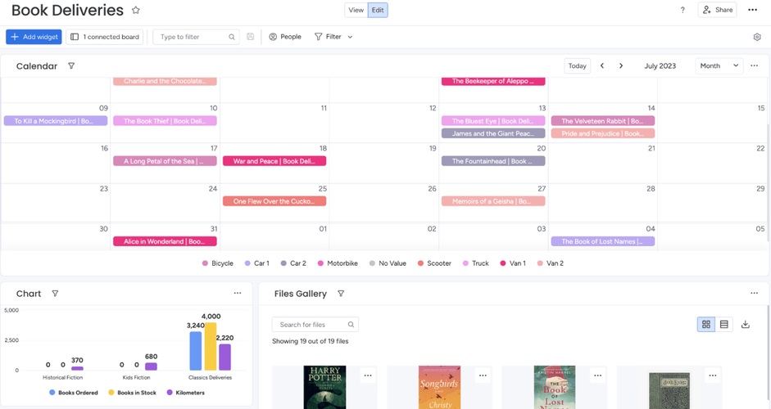This screenshot has height=409, width=771.
Task: Go to the next month in calendar
Action: tap(621, 66)
